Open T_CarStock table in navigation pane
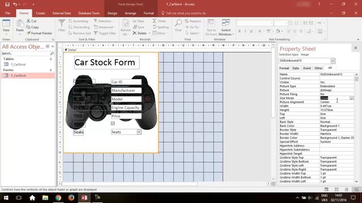This screenshot has width=362, height=203. [19, 64]
